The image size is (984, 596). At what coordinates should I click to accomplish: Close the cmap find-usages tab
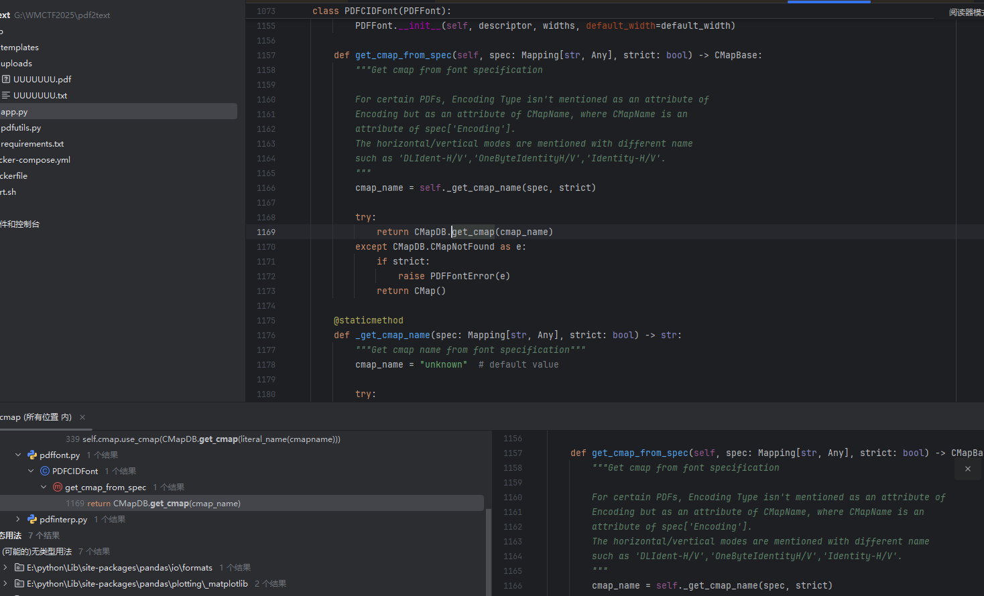pos(82,417)
